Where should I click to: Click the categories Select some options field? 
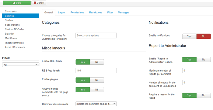click(96, 35)
